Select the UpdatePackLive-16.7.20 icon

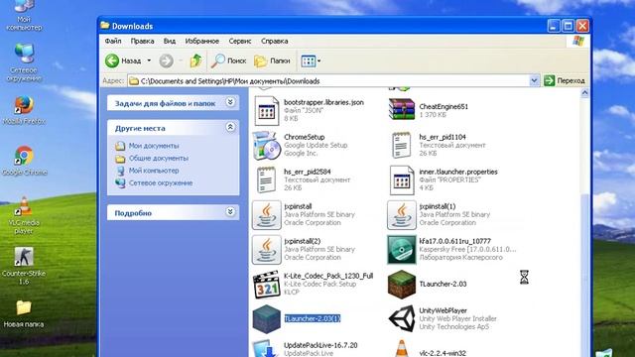(265, 349)
